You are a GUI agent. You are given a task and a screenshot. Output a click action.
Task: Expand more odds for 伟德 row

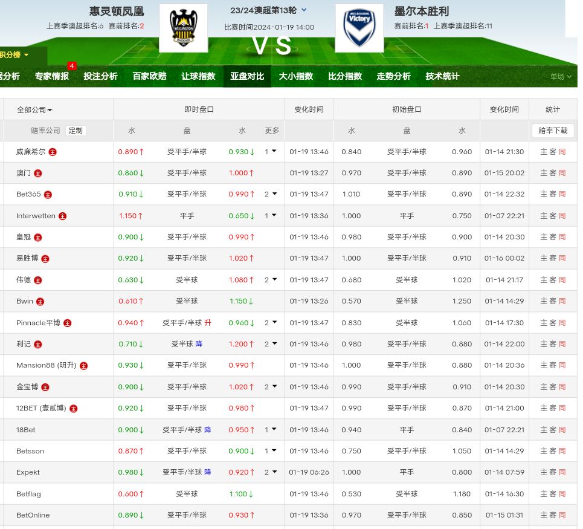pyautogui.click(x=270, y=280)
